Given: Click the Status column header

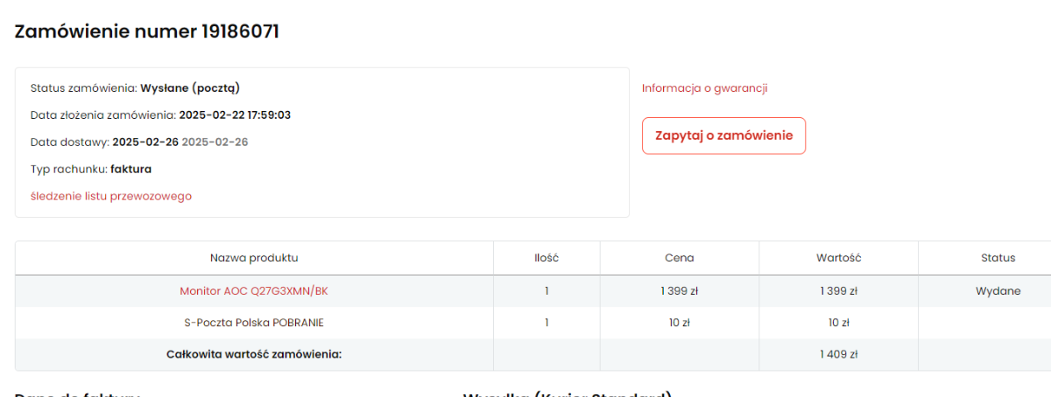Looking at the screenshot, I should pos(998,258).
